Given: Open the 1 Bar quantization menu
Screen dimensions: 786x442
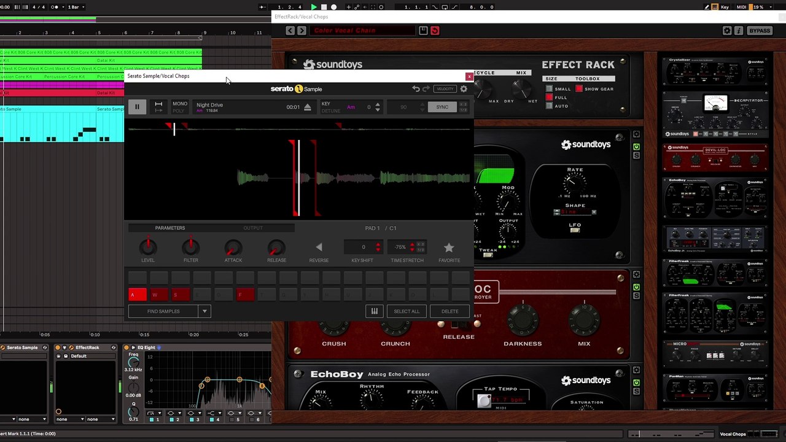Looking at the screenshot, I should tap(76, 7).
